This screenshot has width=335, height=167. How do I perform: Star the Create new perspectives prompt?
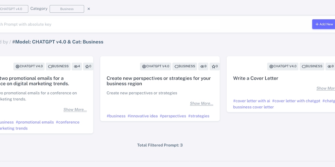(215, 66)
